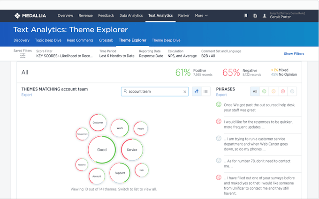Open Theme Deep Dive tab
Screen dimensions: 319x199
tap(166, 40)
